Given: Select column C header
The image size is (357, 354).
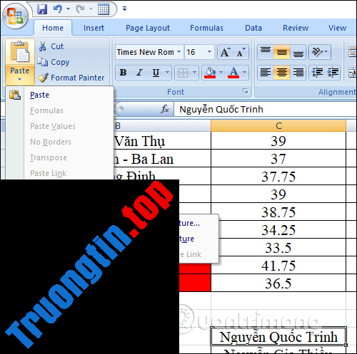Looking at the screenshot, I should point(278,125).
